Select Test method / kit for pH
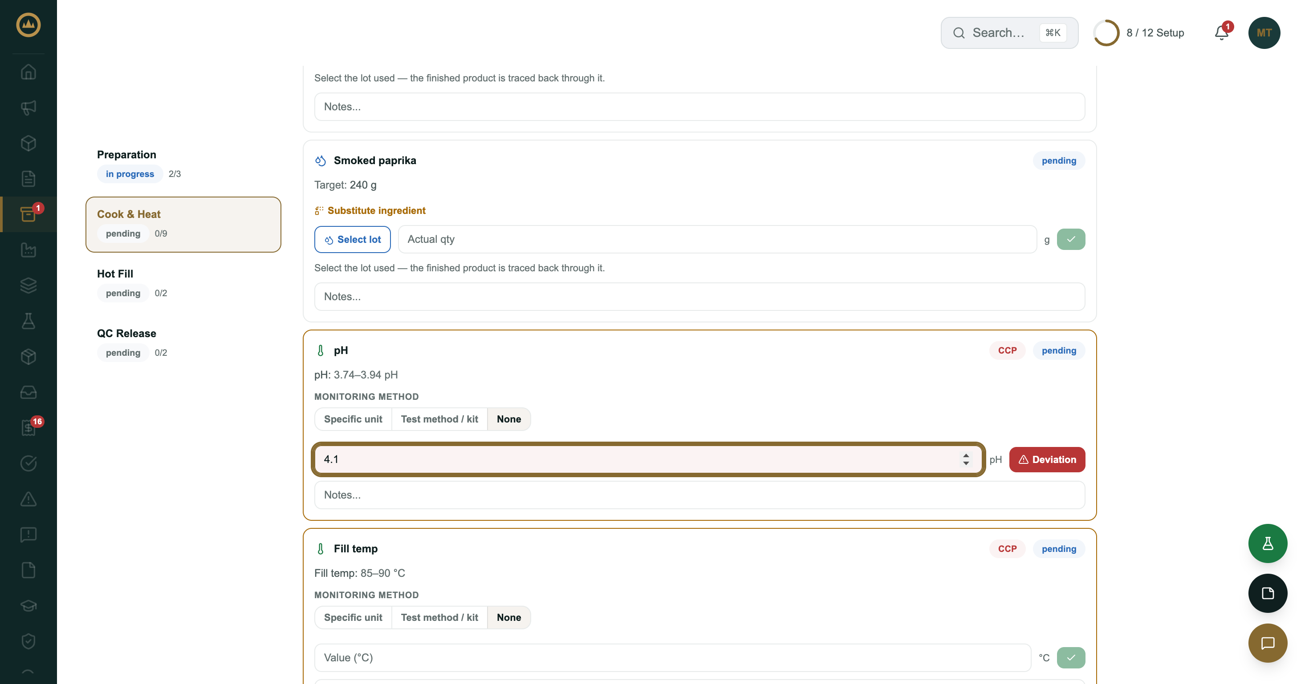 (x=439, y=419)
